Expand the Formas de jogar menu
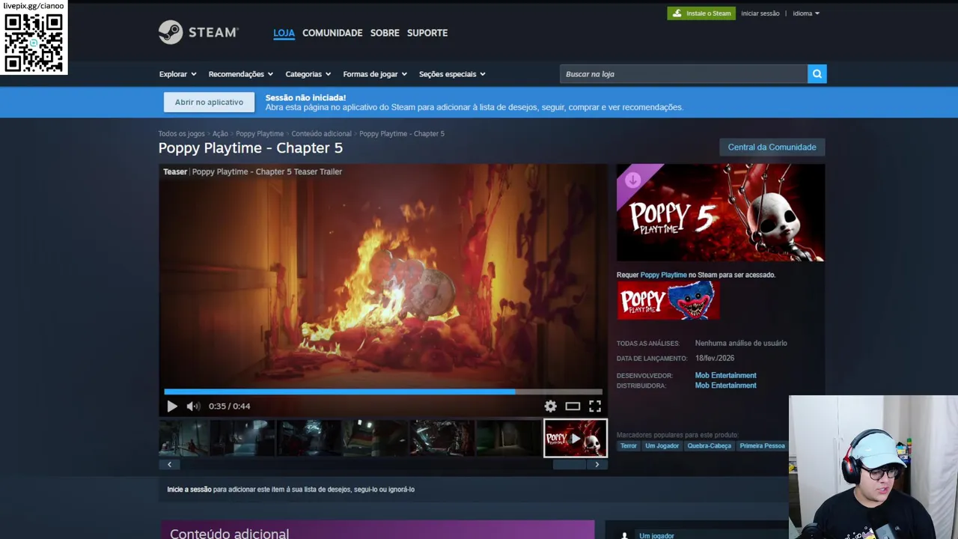The width and height of the screenshot is (958, 539). (x=375, y=74)
